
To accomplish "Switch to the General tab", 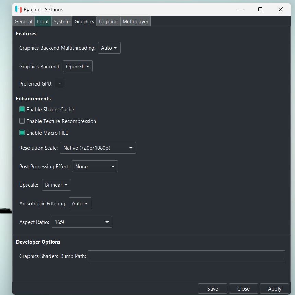I will coord(23,22).
